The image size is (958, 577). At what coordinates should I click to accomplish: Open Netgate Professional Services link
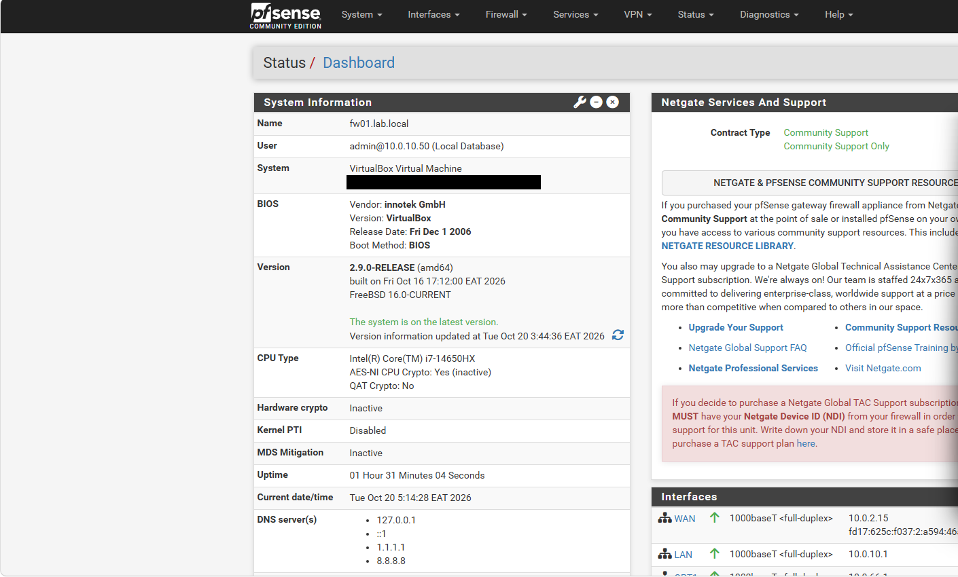[753, 368]
